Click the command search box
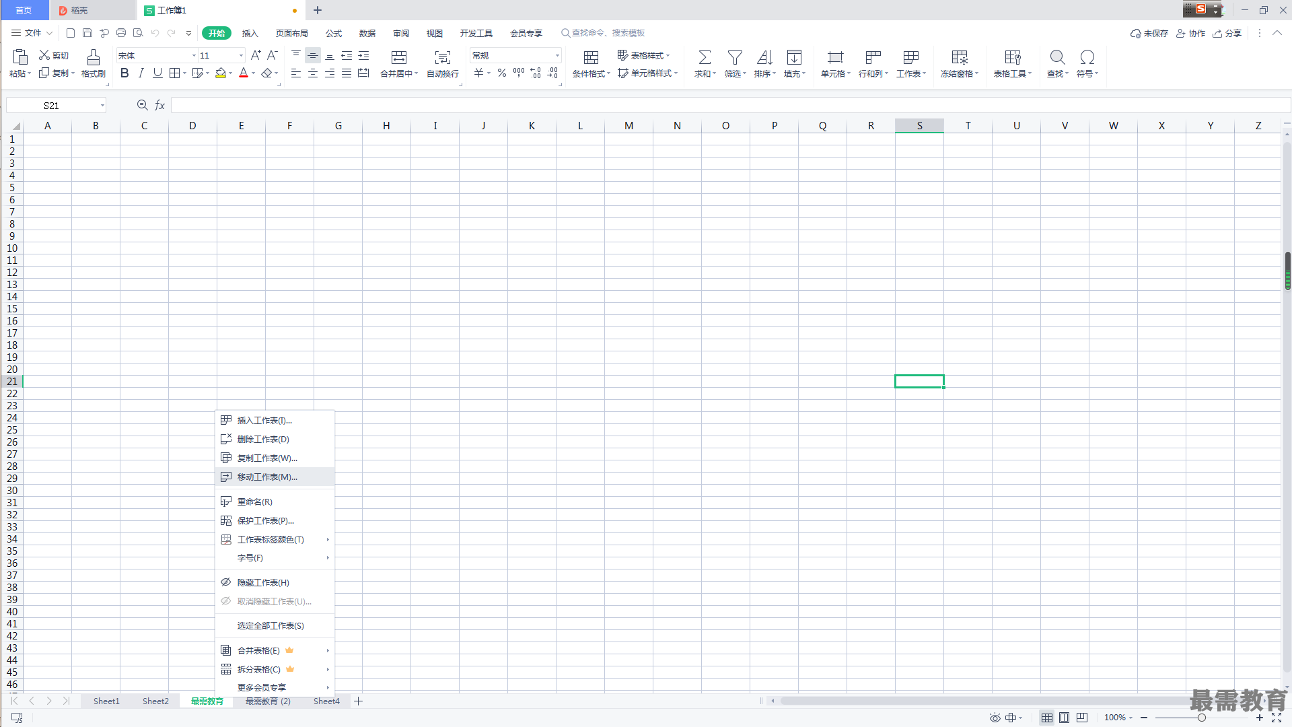This screenshot has height=727, width=1292. 603,33
